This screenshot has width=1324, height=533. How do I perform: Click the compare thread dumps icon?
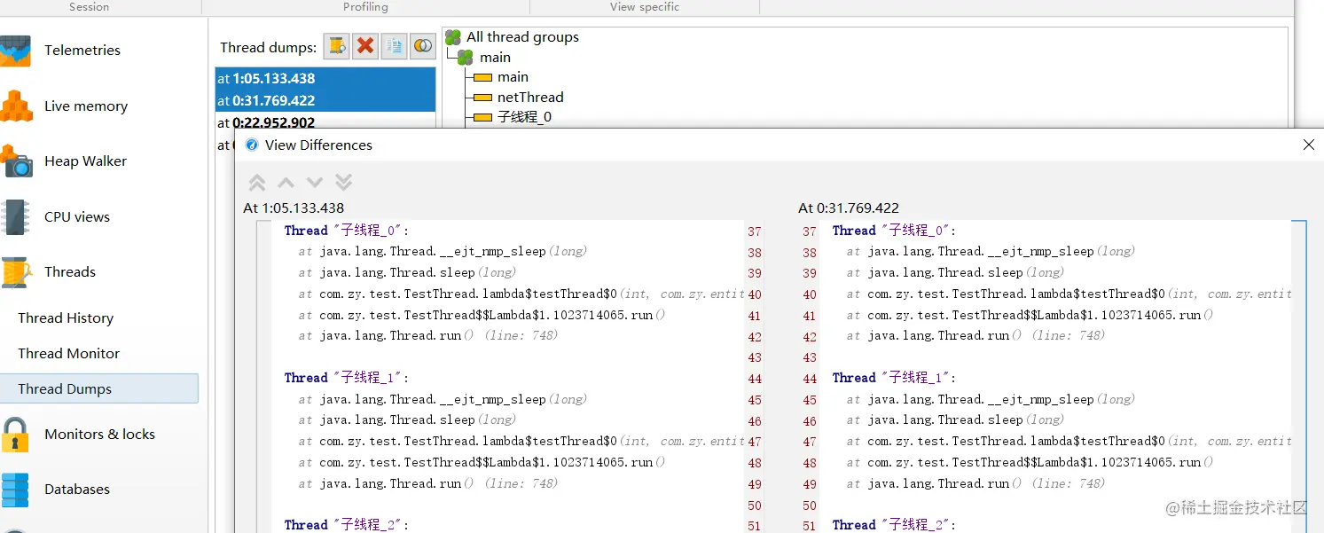pyautogui.click(x=423, y=46)
